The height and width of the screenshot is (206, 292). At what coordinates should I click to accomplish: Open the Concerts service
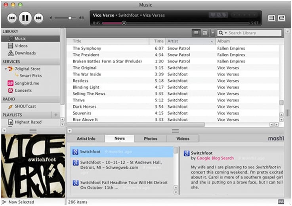coord(23,91)
